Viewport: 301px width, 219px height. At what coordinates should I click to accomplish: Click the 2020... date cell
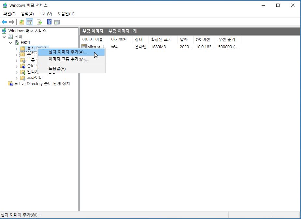186,47
